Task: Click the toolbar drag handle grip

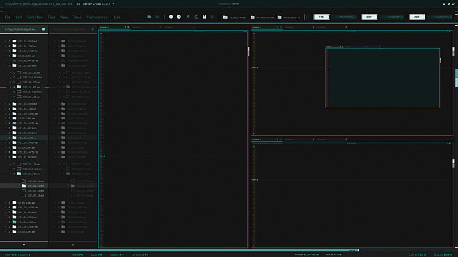Action: pyautogui.click(x=142, y=17)
